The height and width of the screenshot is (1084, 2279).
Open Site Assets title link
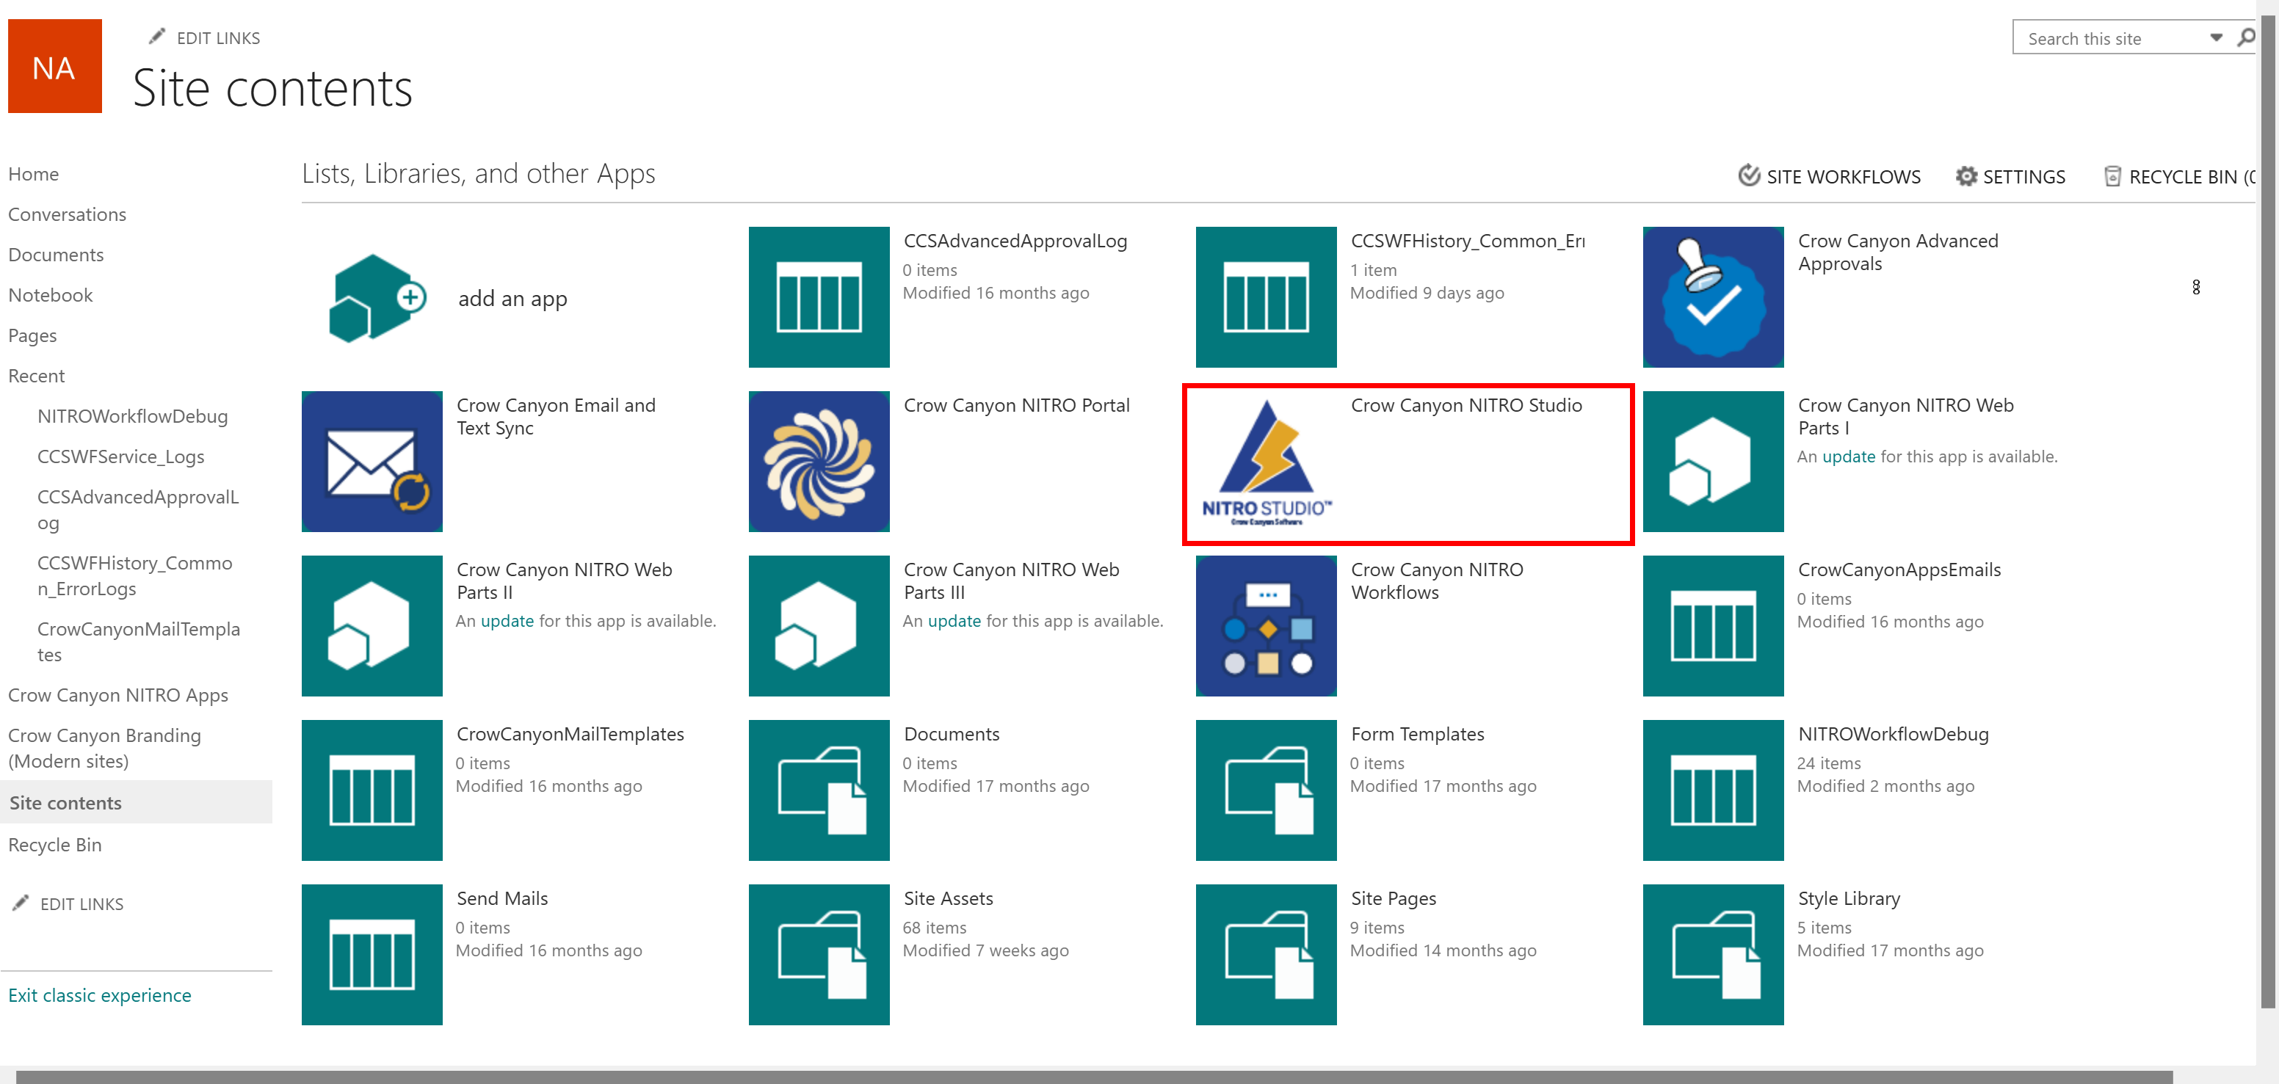tap(949, 899)
